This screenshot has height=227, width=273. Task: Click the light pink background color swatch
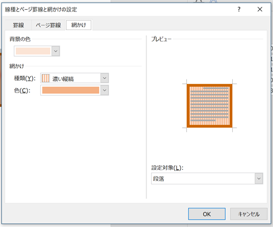click(x=33, y=51)
